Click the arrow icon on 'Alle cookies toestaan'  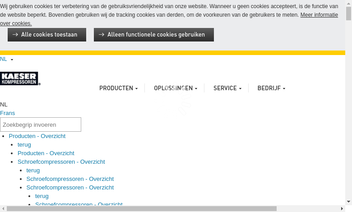coord(15,35)
